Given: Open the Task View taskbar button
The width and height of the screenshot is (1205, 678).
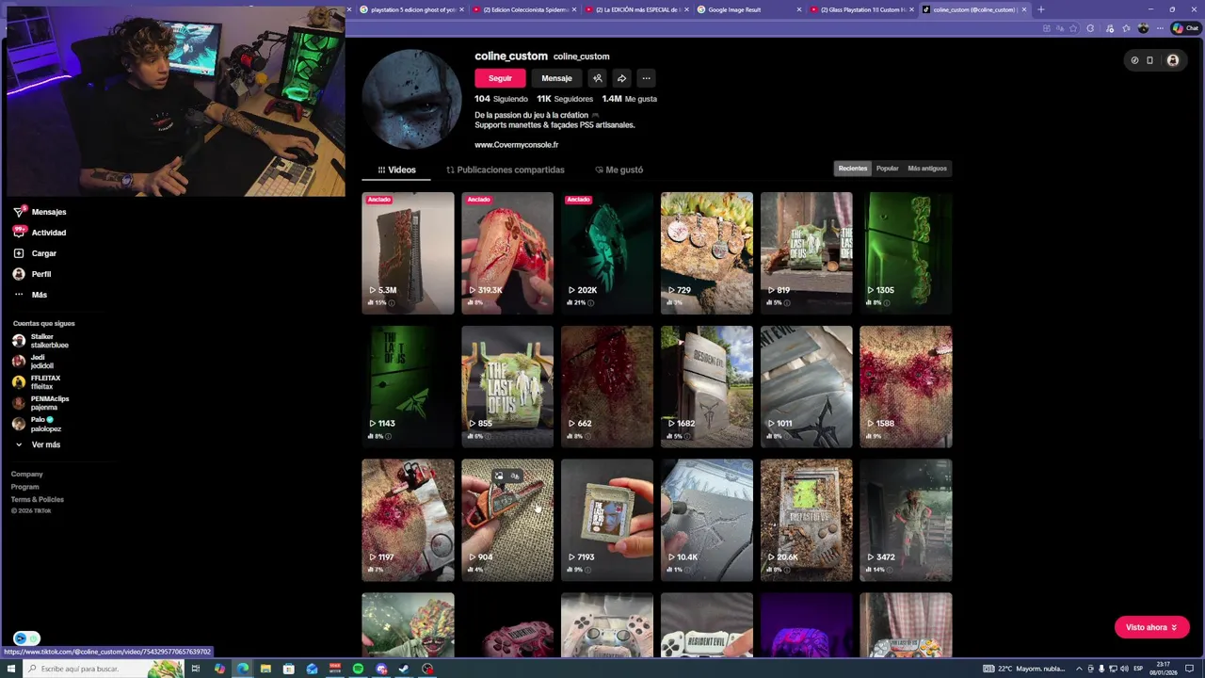Looking at the screenshot, I should (x=196, y=669).
